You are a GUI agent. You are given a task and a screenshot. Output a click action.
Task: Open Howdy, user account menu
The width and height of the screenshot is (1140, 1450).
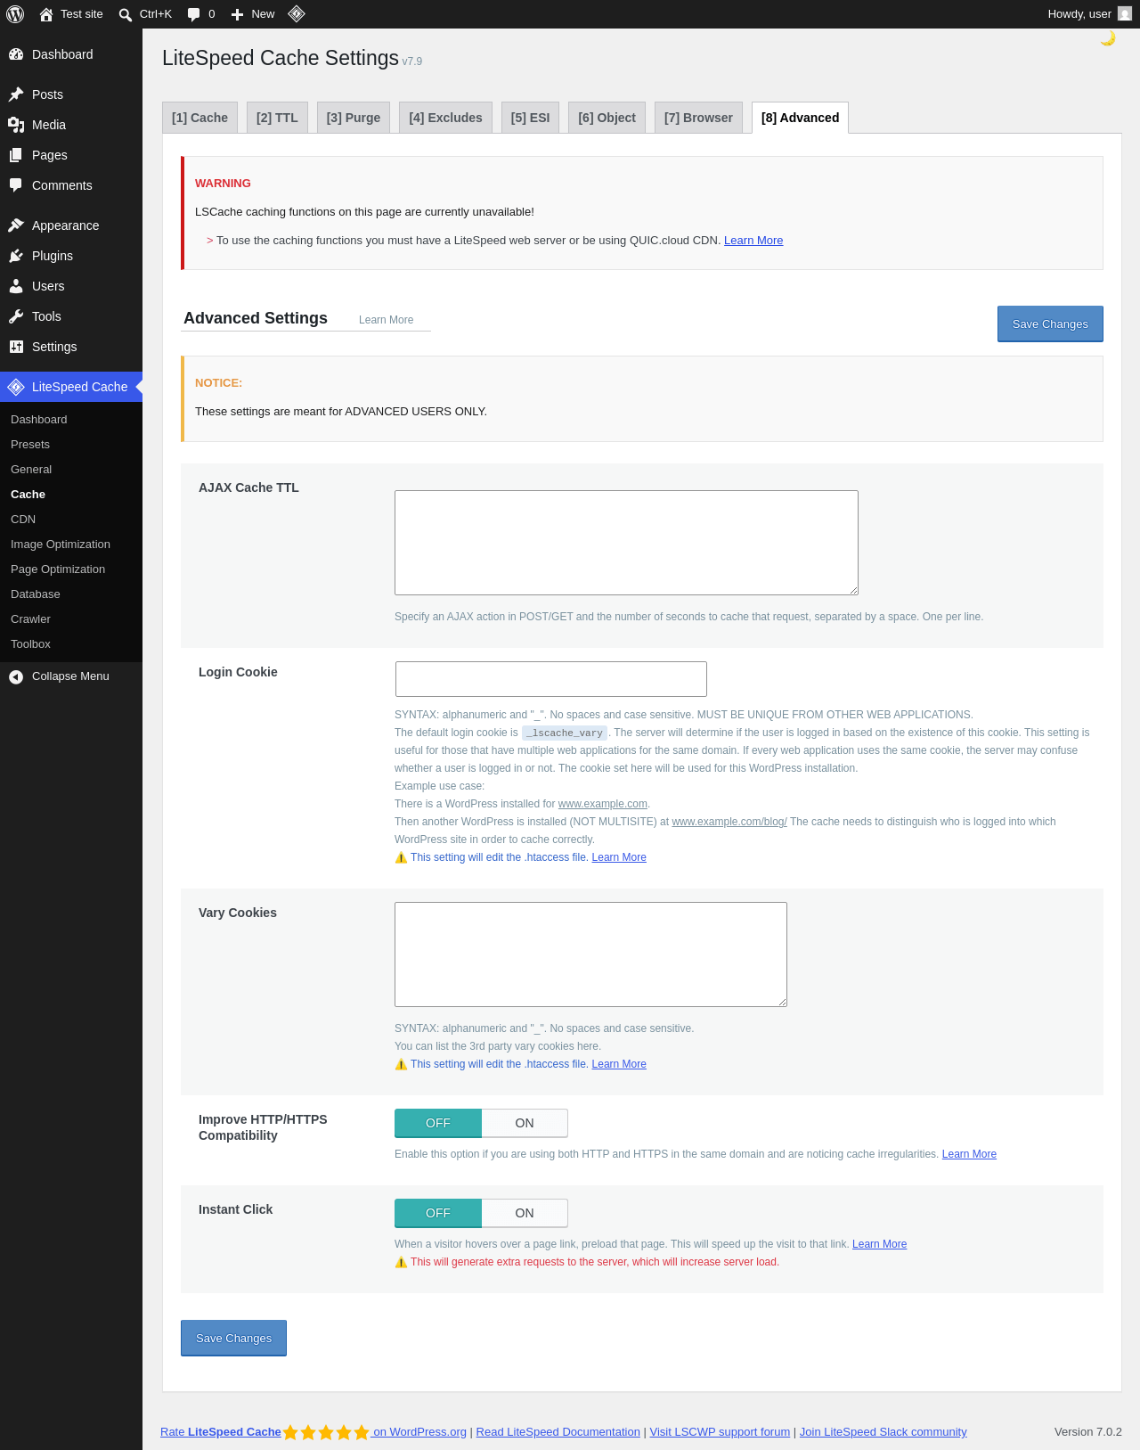[x=1089, y=14]
